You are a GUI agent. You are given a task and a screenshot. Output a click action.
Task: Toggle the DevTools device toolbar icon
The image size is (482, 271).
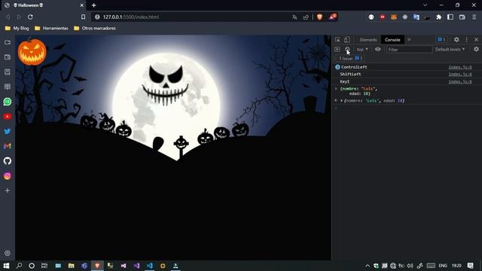[346, 40]
